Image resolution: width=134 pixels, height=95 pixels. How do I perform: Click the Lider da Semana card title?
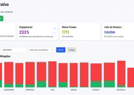(112, 27)
